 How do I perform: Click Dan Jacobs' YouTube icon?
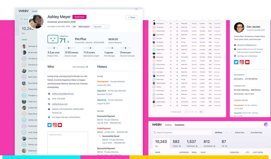coord(247,62)
